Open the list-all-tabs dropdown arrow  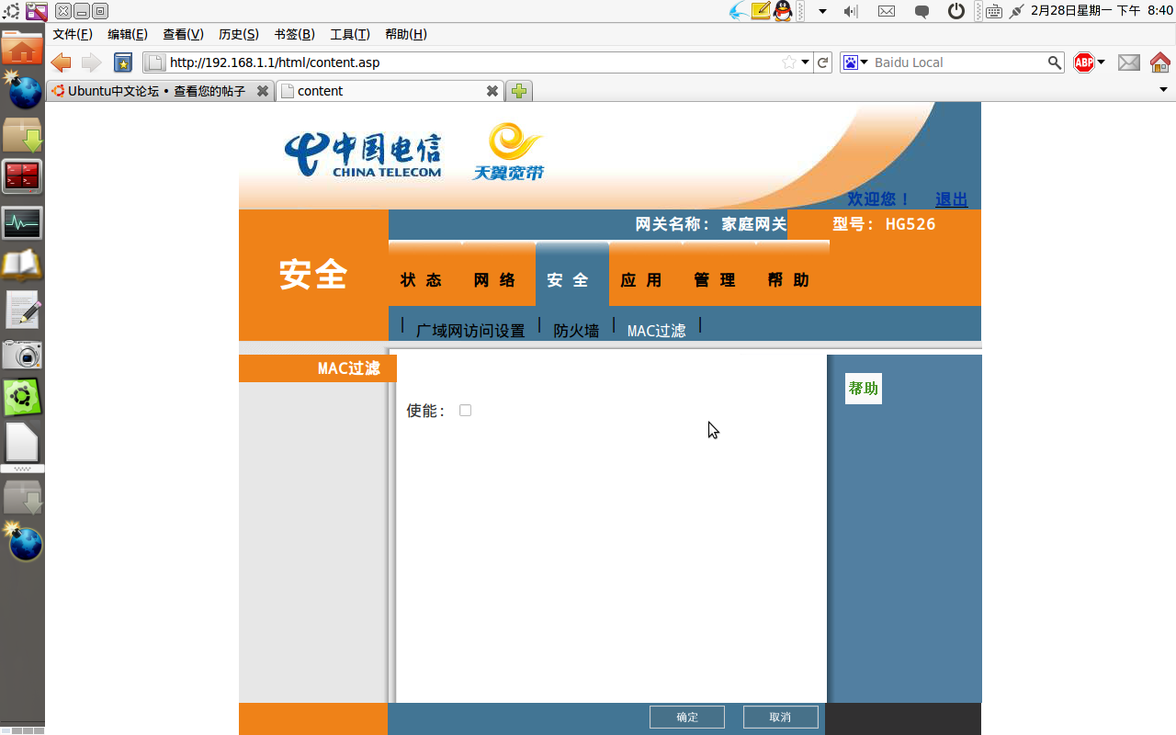1163,90
